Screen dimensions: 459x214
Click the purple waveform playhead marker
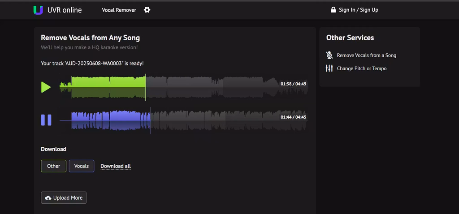(x=150, y=120)
